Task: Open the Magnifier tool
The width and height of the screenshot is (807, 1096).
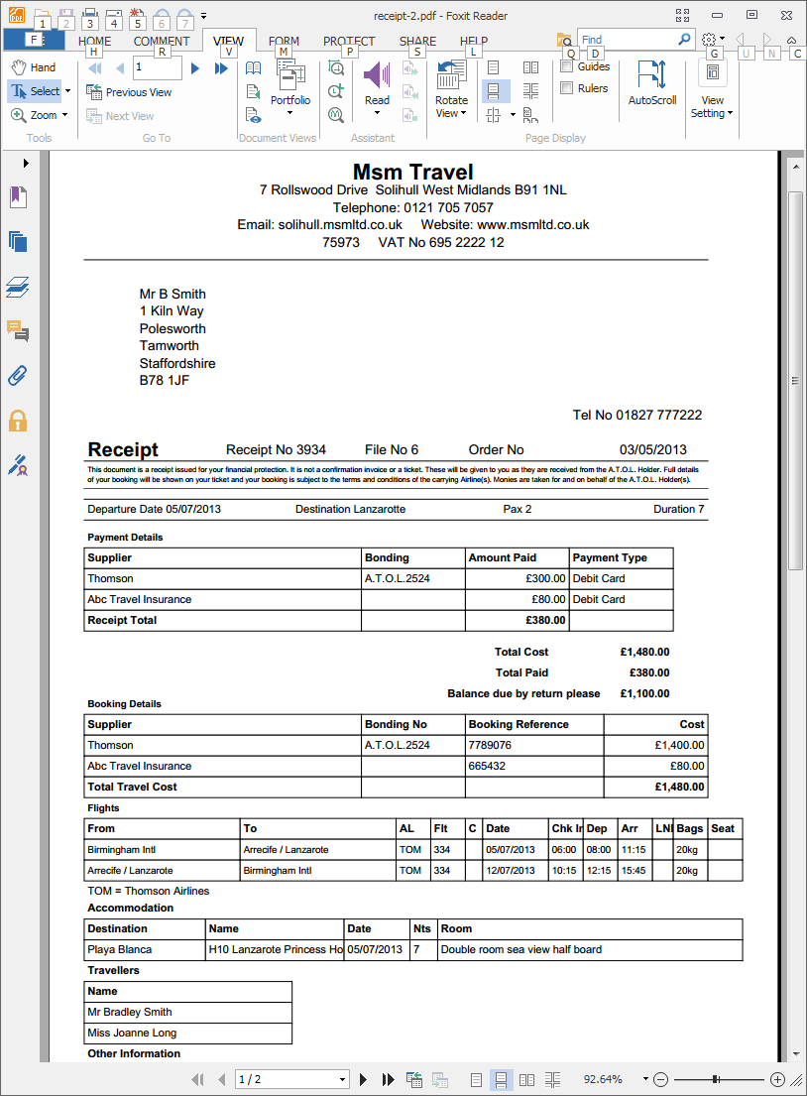Action: click(x=336, y=115)
